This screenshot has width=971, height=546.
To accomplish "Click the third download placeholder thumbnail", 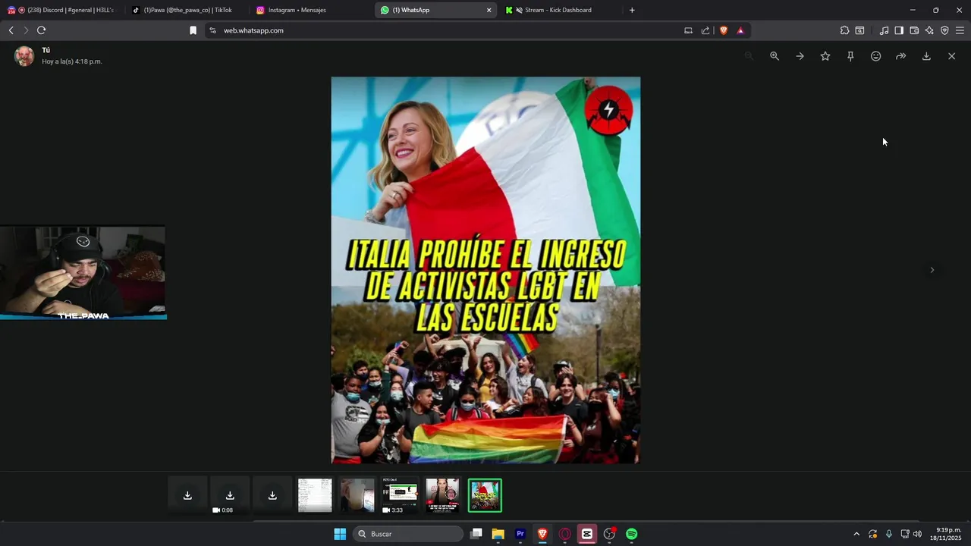I will click(x=272, y=496).
